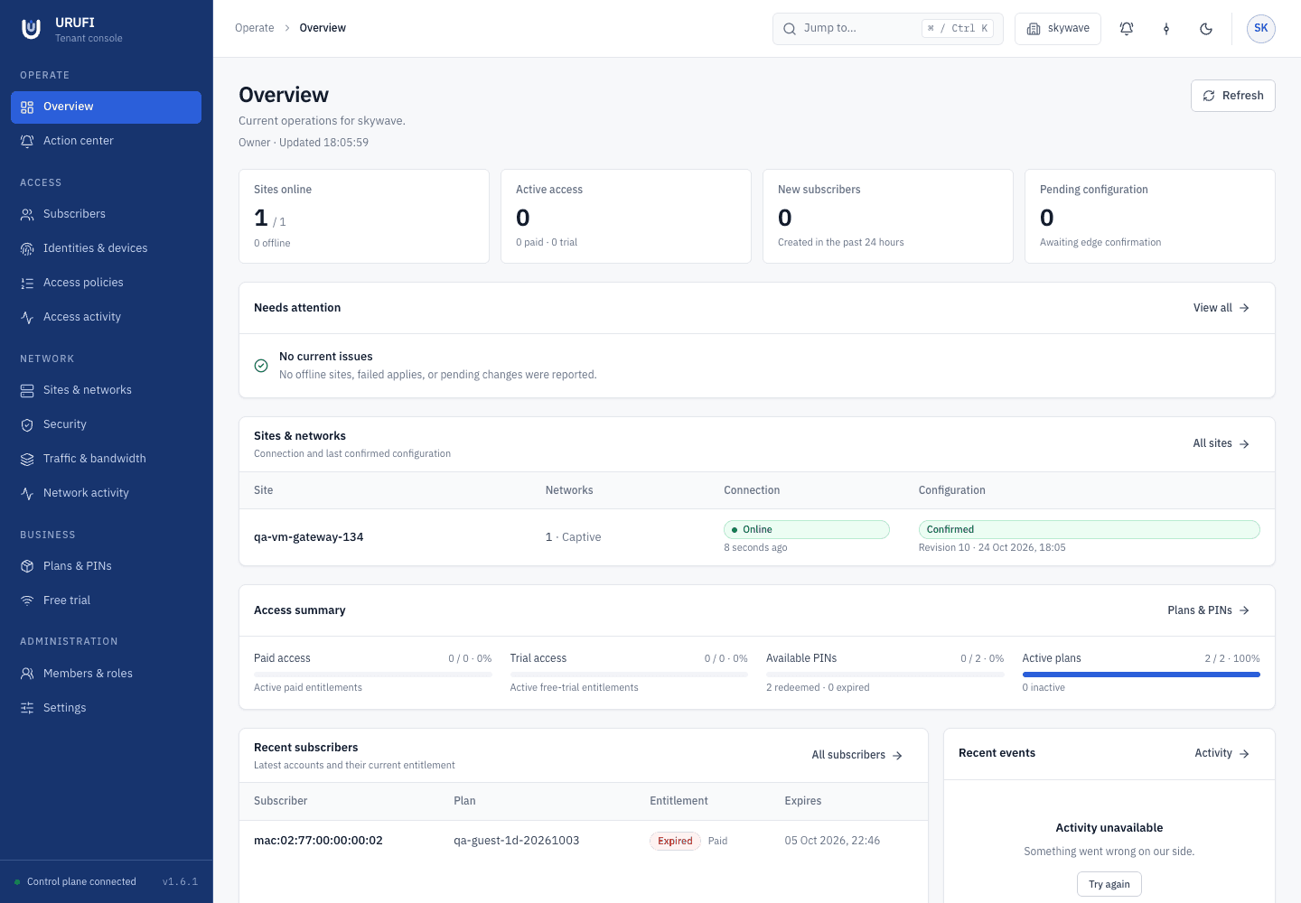
Task: Click plan qa-guest-1d-20261003
Action: tap(517, 841)
